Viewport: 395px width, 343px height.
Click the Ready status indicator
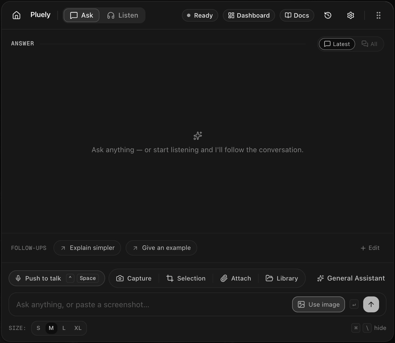(x=200, y=15)
